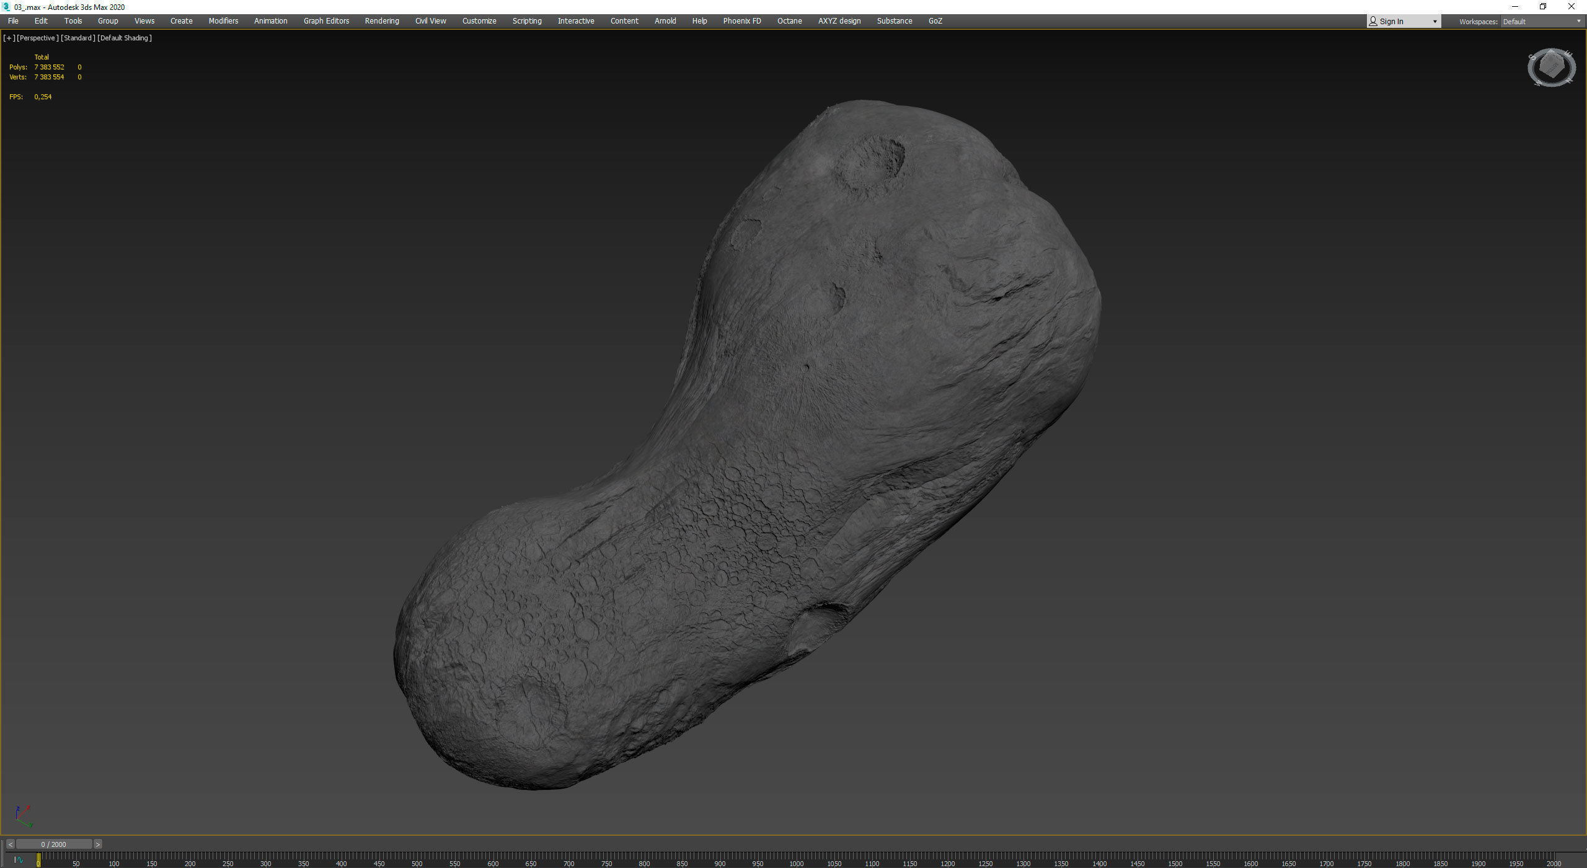This screenshot has height=868, width=1587.
Task: Click the 0 / 2000 time slider handle
Action: coord(54,844)
